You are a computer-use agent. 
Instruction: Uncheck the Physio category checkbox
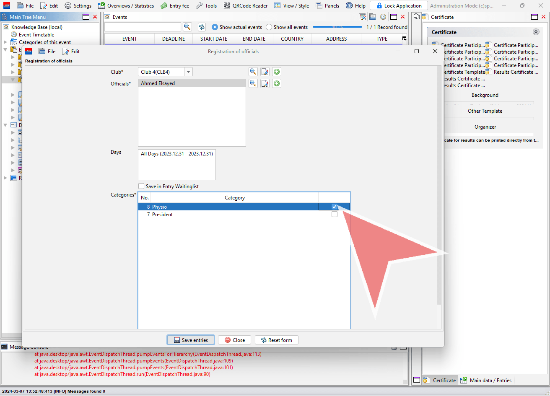tap(335, 207)
